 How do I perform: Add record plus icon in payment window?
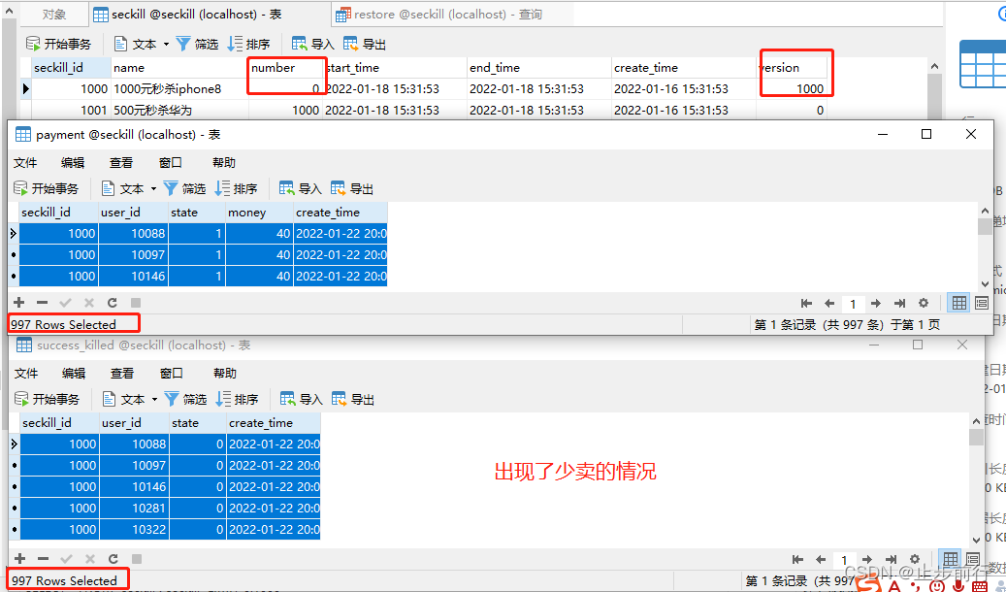19,303
